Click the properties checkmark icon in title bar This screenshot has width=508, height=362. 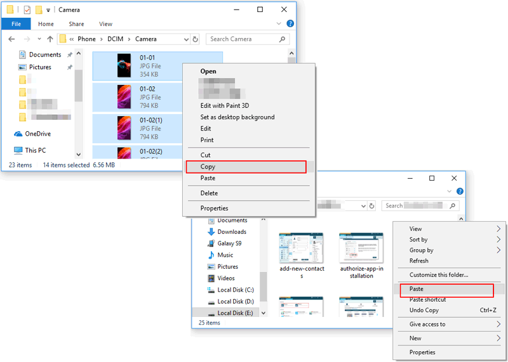(x=27, y=10)
